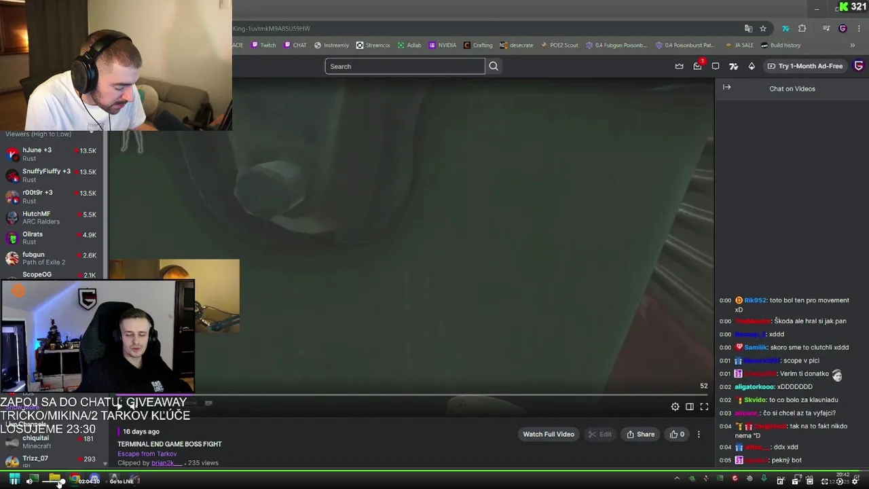Expand the system tray hidden icons chevron

pyautogui.click(x=676, y=479)
